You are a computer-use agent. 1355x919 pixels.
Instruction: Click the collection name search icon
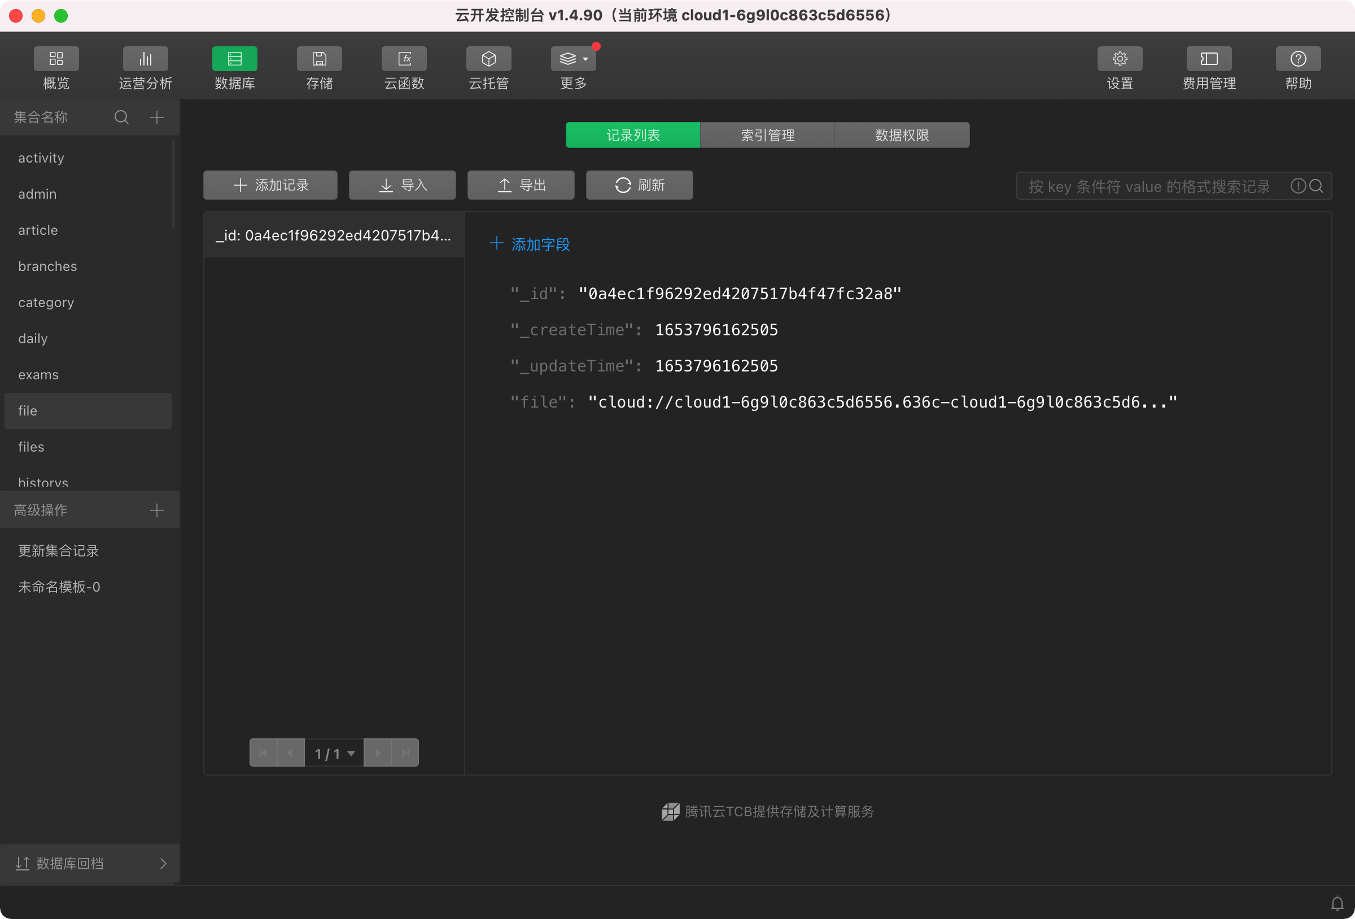pos(121,117)
